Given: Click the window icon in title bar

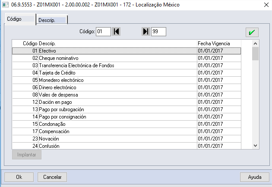Looking at the screenshot, I should pyautogui.click(x=5, y=5).
